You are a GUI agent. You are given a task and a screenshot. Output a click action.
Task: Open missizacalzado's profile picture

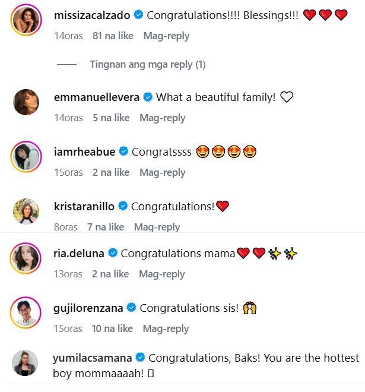point(27,20)
